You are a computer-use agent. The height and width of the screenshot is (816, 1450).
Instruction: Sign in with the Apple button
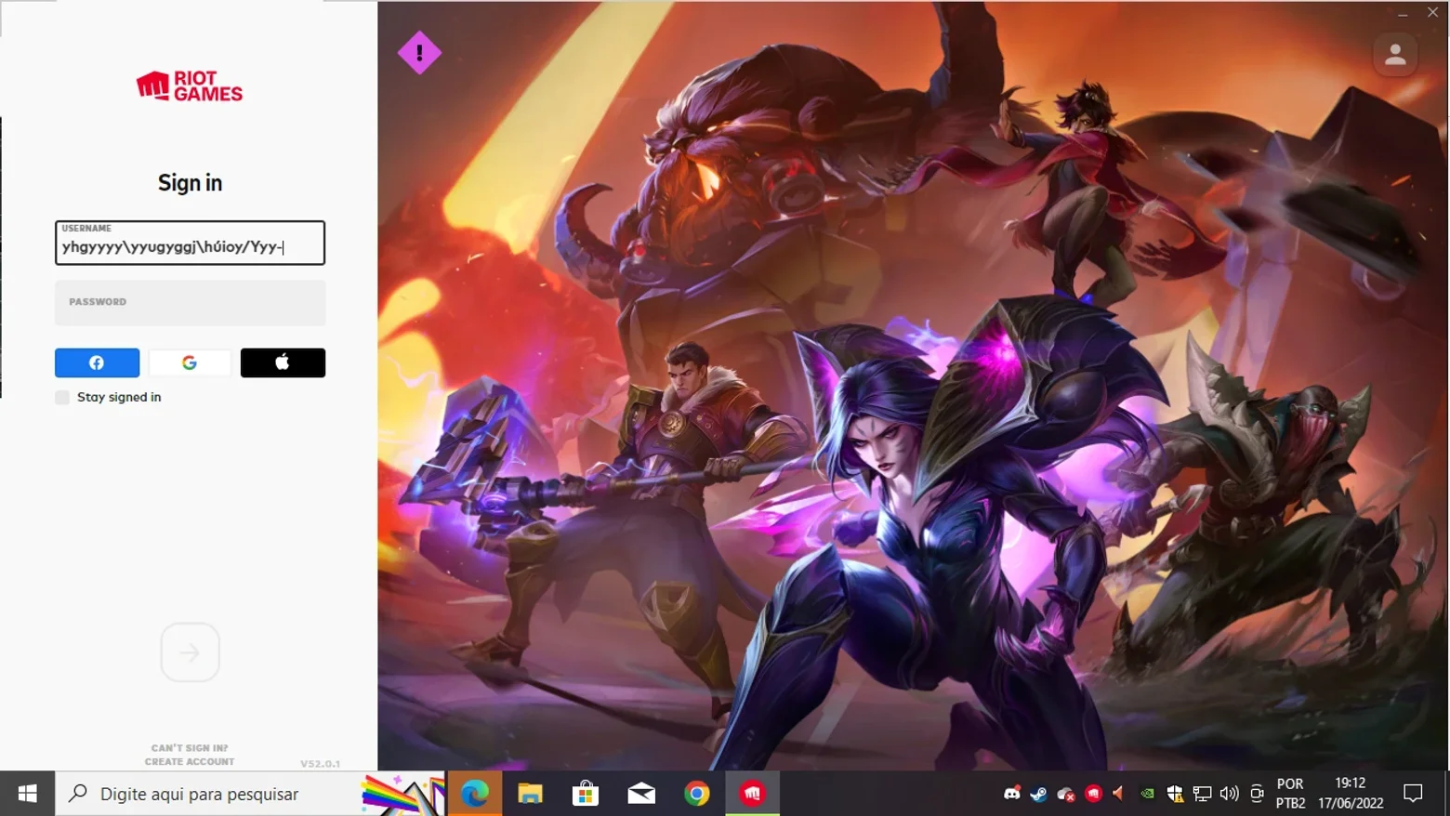point(283,362)
